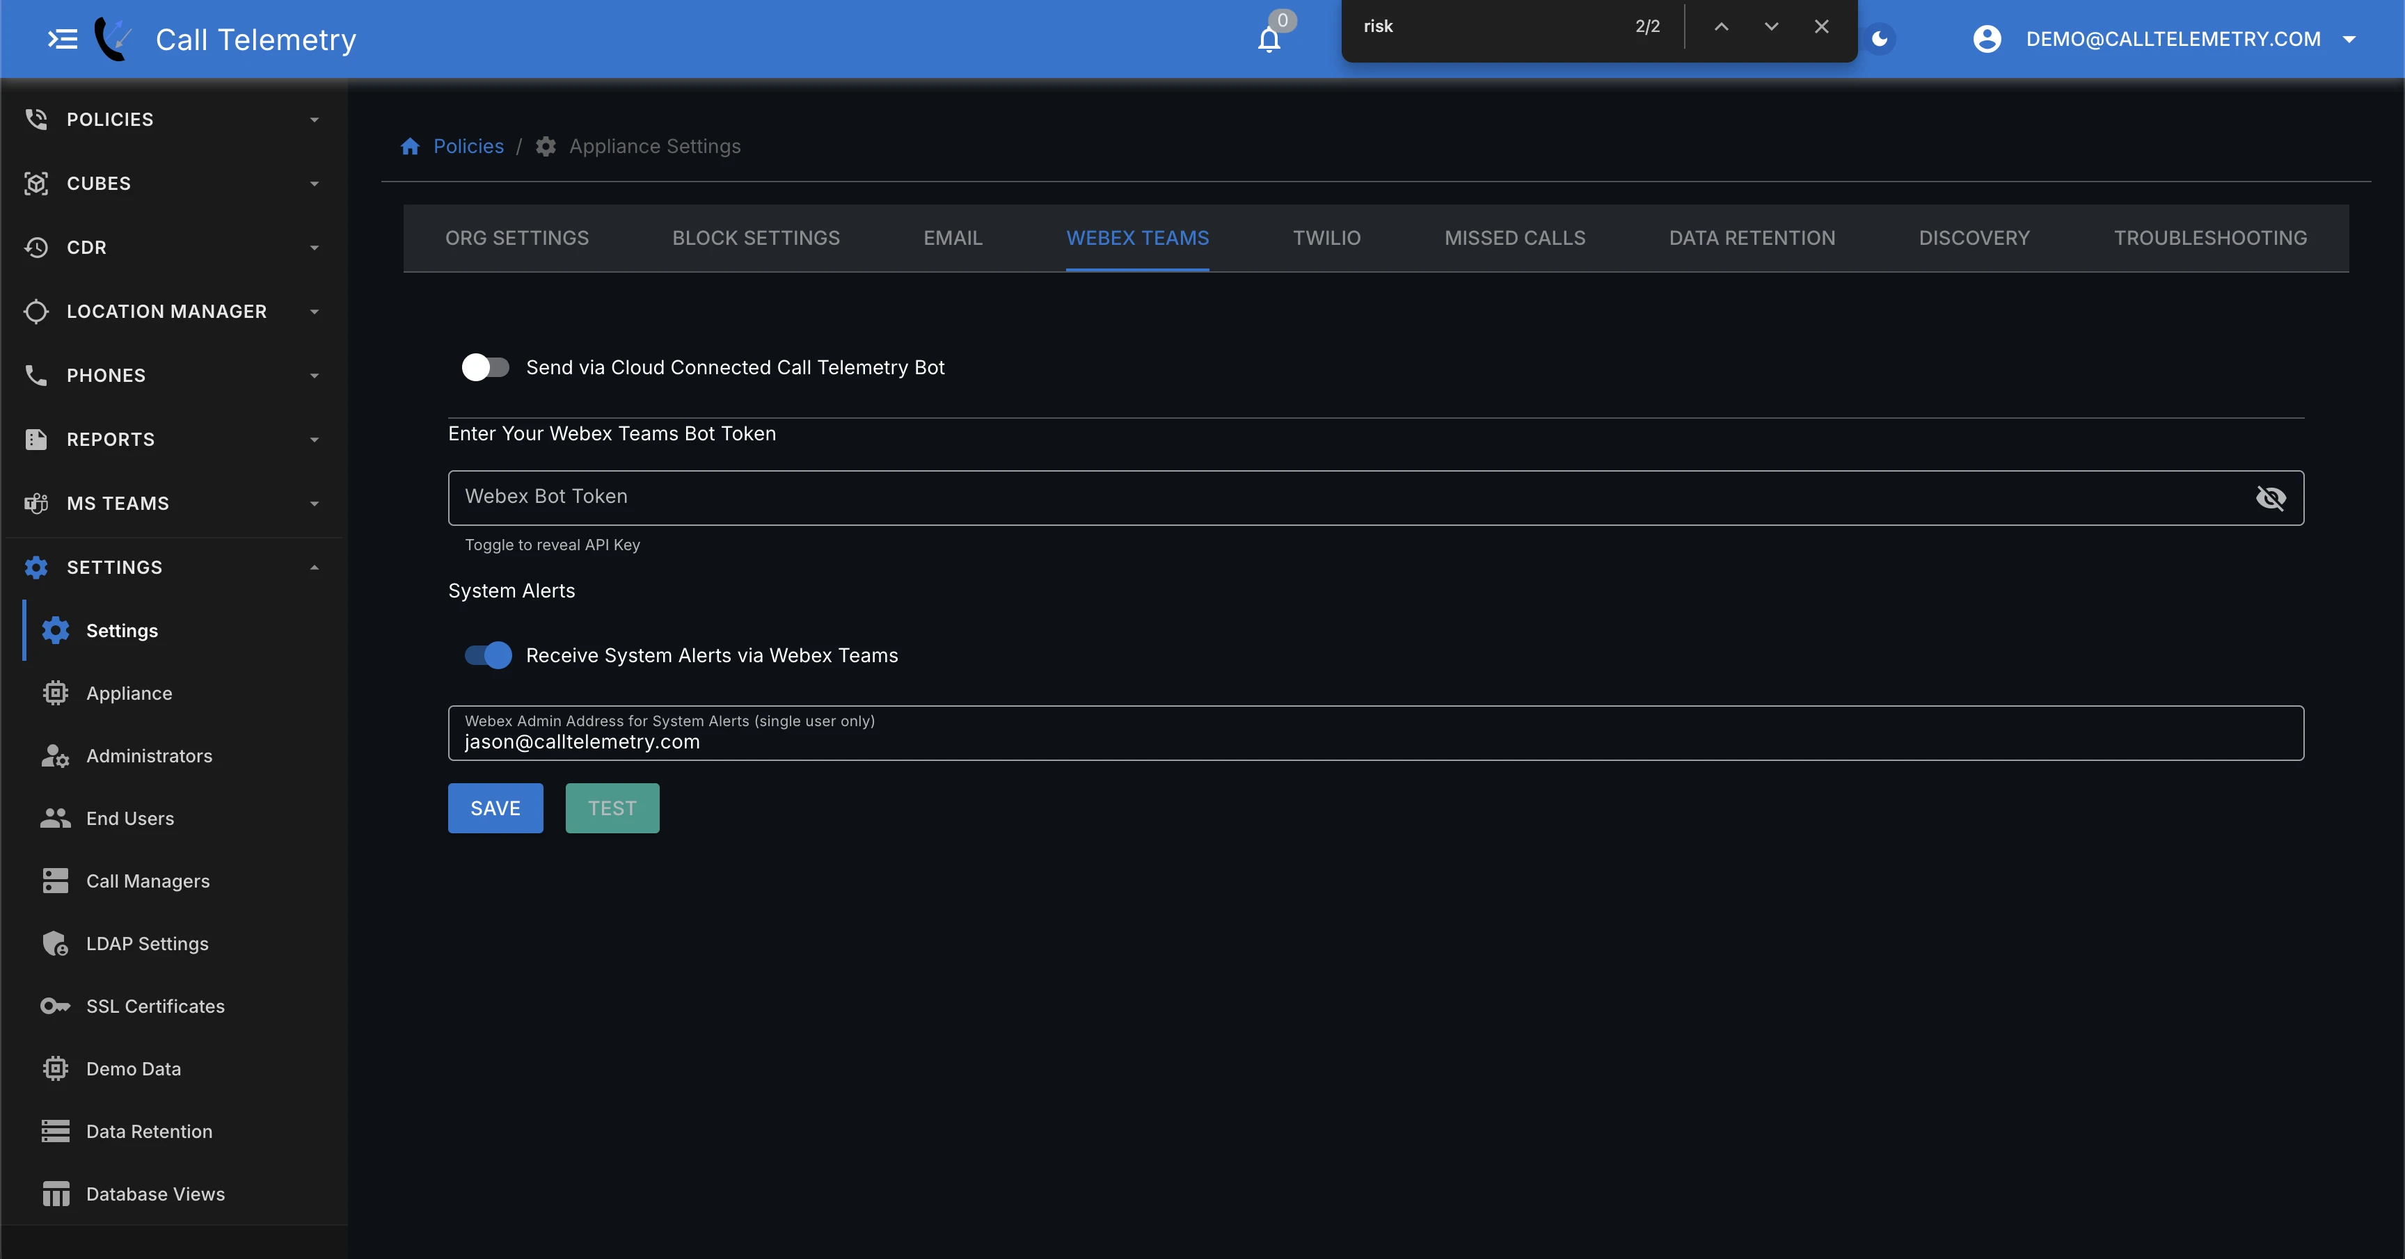The width and height of the screenshot is (2405, 1259).
Task: Switch to the Data Retention tab
Action: coord(1752,238)
